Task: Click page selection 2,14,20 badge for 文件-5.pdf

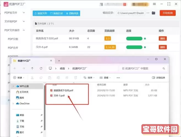Action: (110, 47)
